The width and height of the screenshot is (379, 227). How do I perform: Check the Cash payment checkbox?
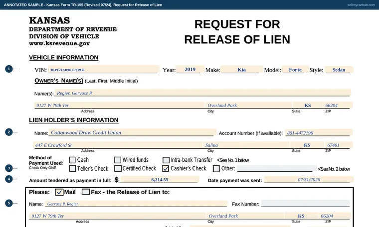tap(72, 160)
